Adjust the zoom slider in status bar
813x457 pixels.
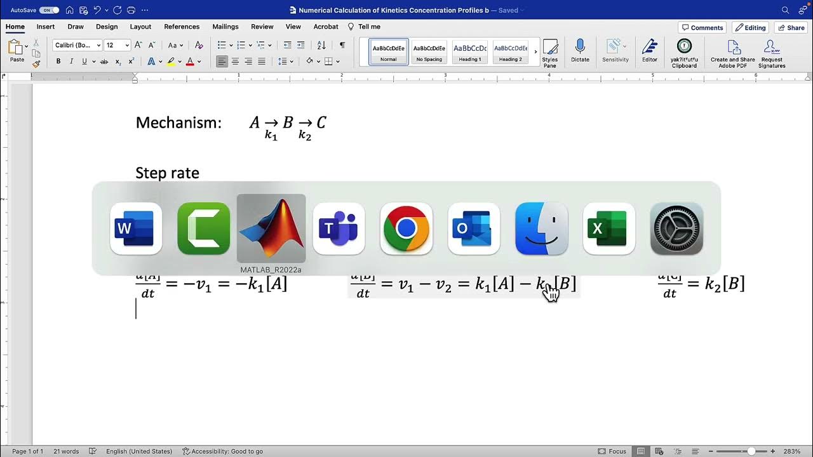[751, 451]
